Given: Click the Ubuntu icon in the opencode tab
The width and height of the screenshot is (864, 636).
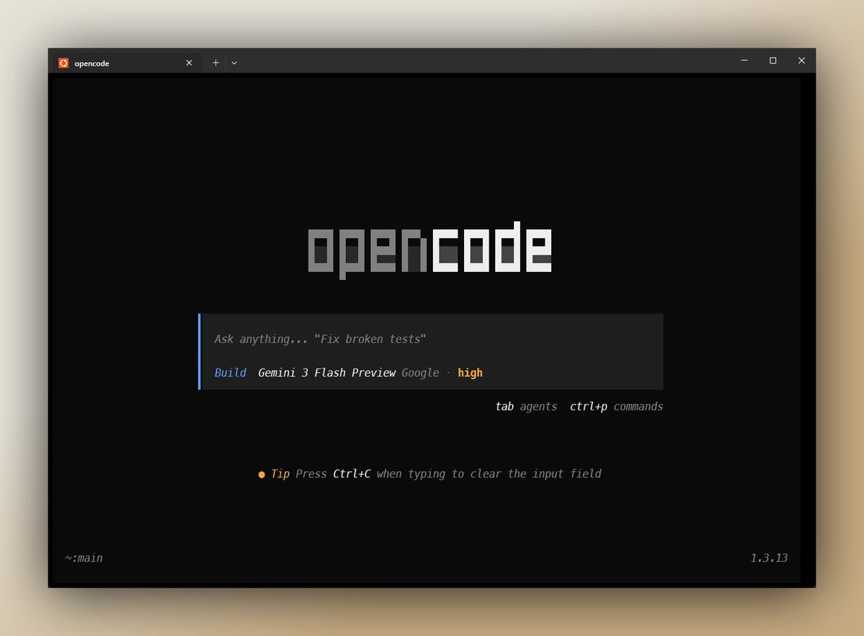Looking at the screenshot, I should [63, 63].
